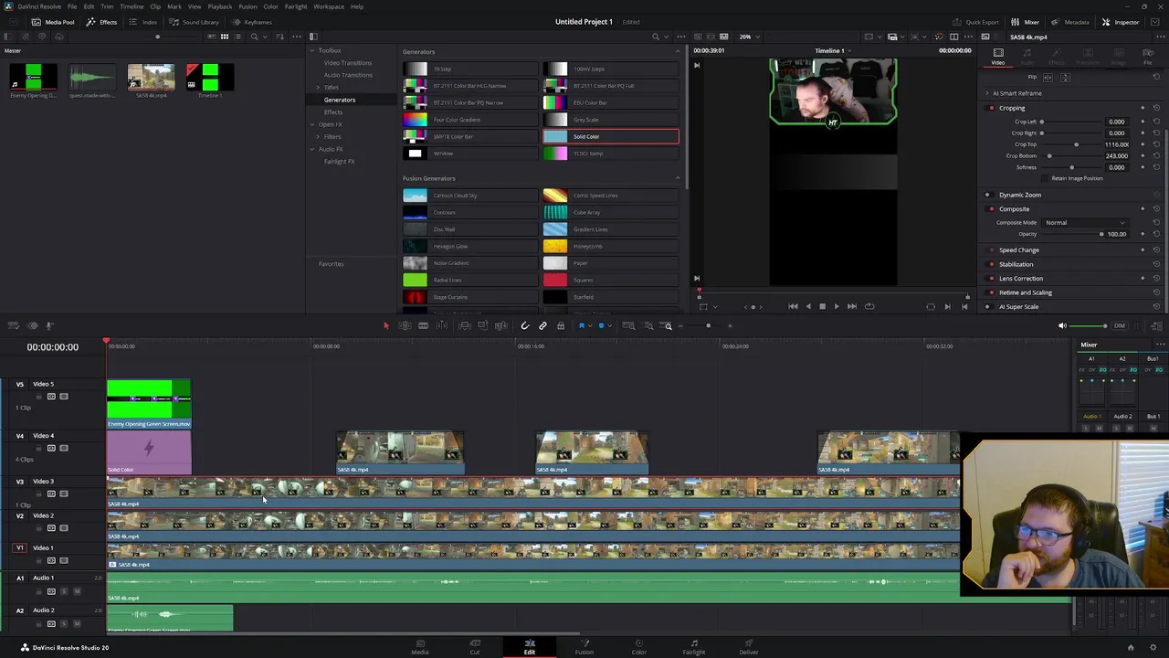The width and height of the screenshot is (1169, 658).
Task: Lock the Video 5 track
Action: [x=40, y=397]
